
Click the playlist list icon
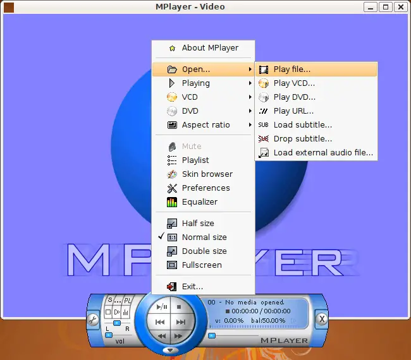pos(172,160)
